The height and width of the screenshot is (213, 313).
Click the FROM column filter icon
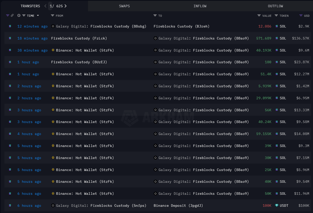53,16
